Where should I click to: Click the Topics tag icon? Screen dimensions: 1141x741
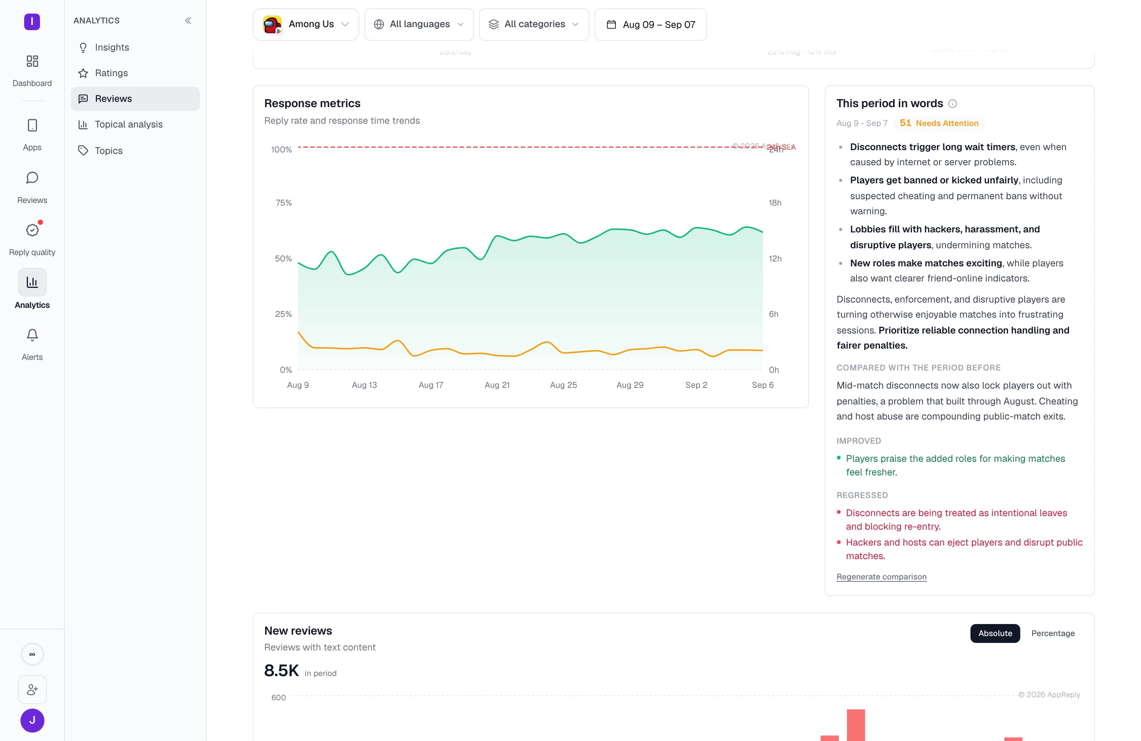click(83, 151)
